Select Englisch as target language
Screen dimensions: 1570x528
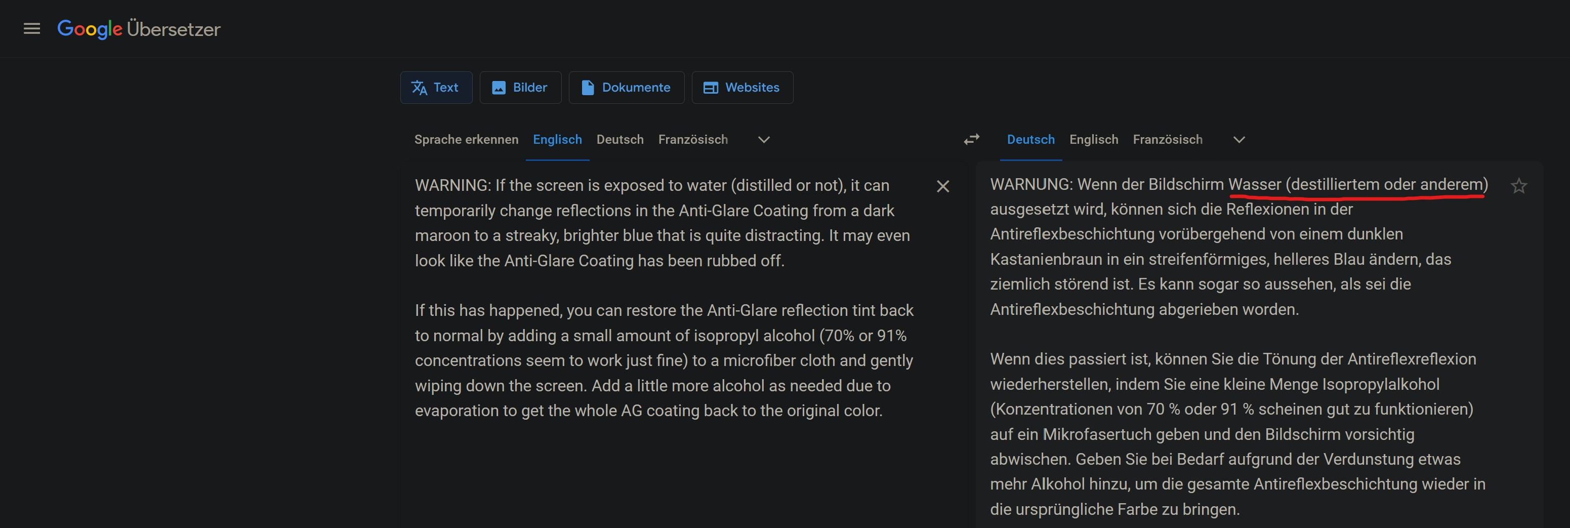pos(1093,140)
